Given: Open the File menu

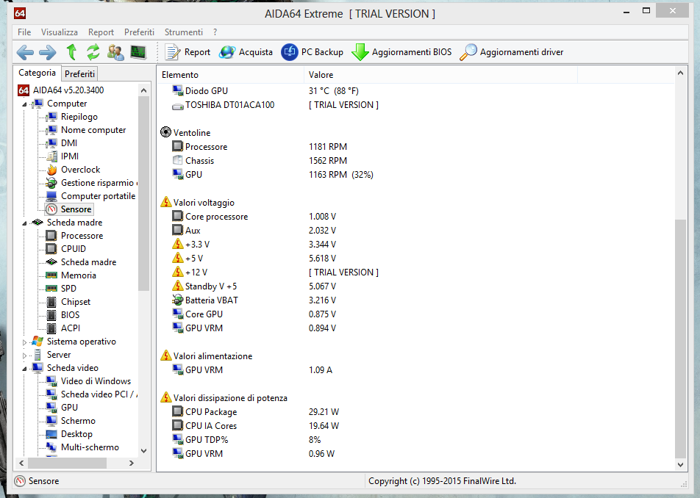Looking at the screenshot, I should point(24,32).
